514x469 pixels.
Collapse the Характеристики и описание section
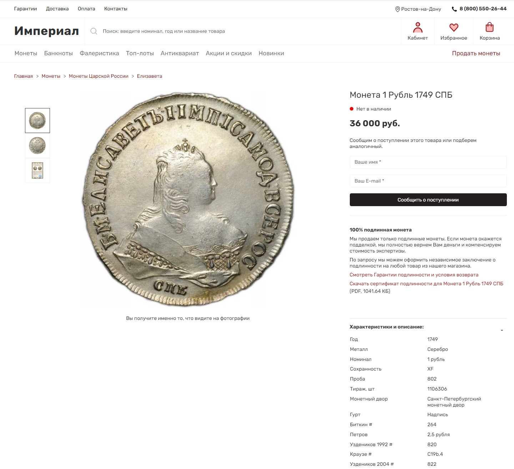click(502, 330)
